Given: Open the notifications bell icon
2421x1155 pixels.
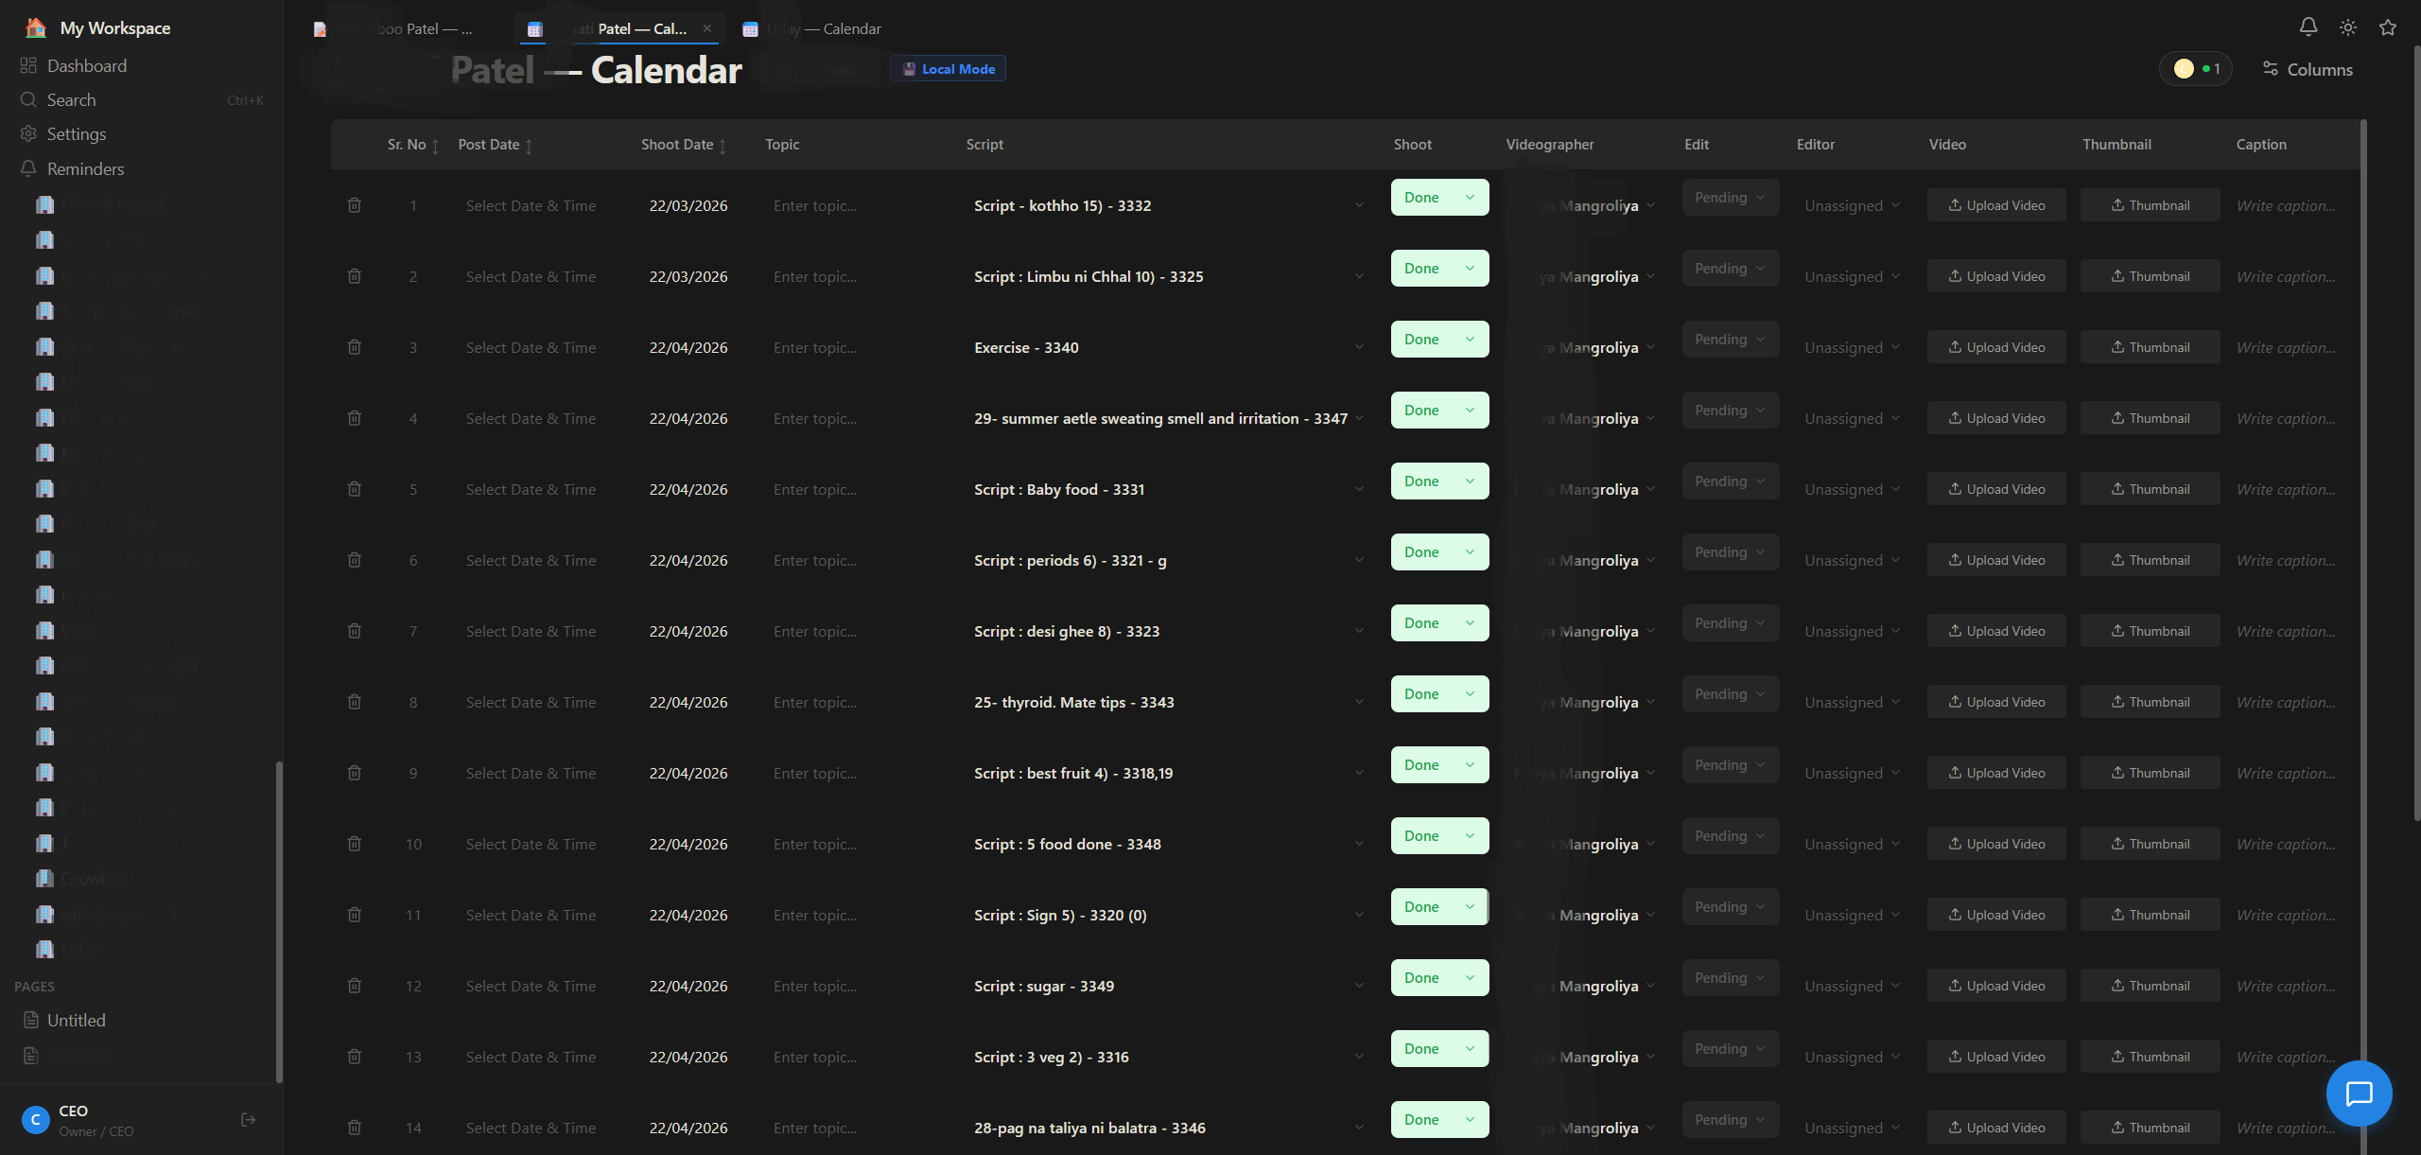Looking at the screenshot, I should (x=2308, y=27).
